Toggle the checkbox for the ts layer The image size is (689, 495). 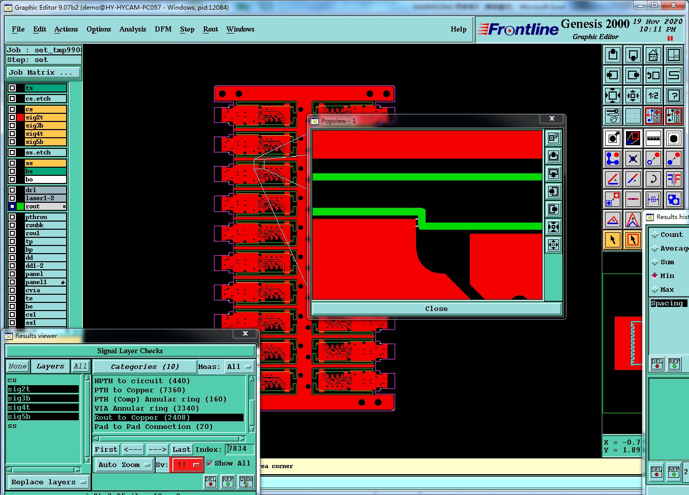tap(12, 88)
